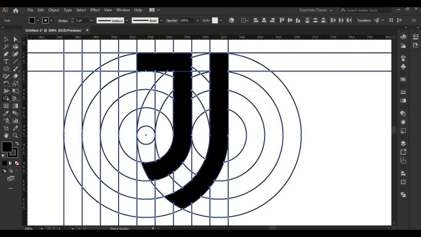Viewport: 421px width, 237px height.
Task: Select the Ellipse tool
Action: (x=6, y=69)
